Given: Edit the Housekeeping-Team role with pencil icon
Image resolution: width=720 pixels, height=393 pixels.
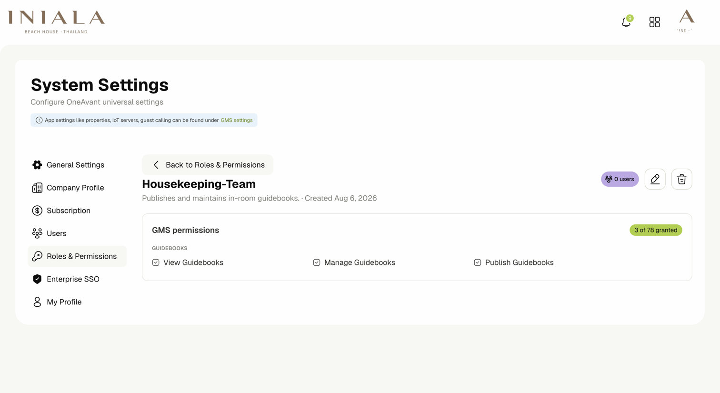Looking at the screenshot, I should [655, 179].
